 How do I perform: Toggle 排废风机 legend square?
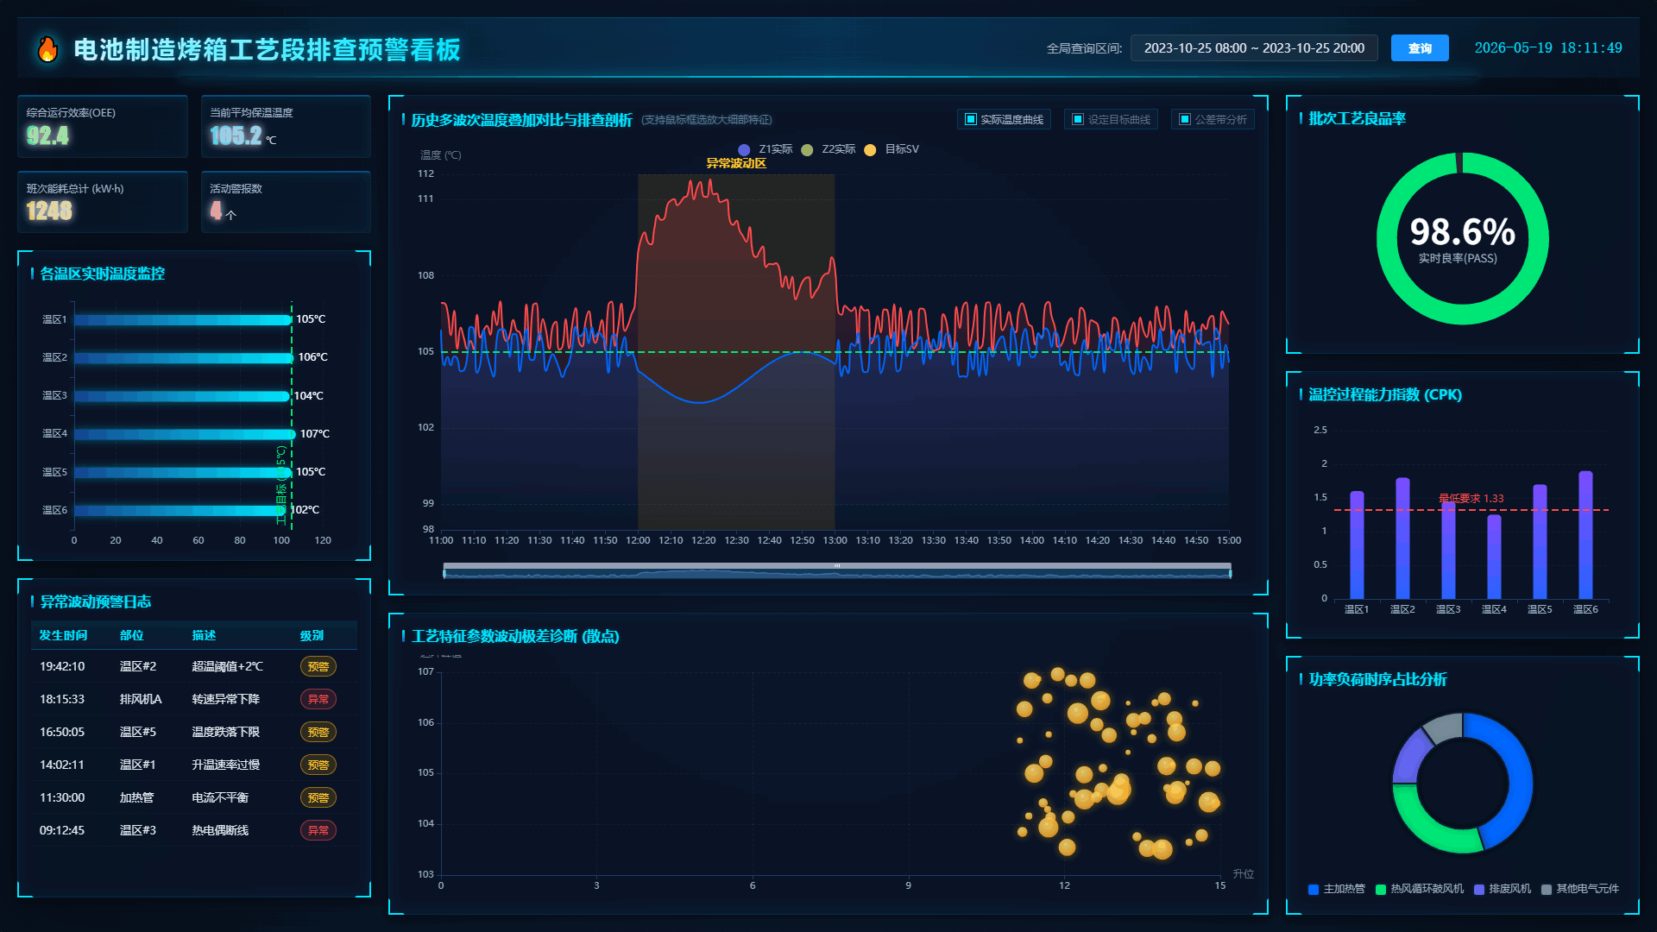[x=1479, y=890]
